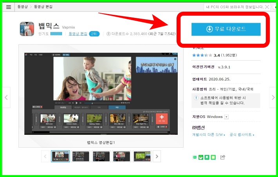The width and height of the screenshot is (278, 177).
Task: Go to previous page with left side arrow
Action: click(x=6, y=97)
